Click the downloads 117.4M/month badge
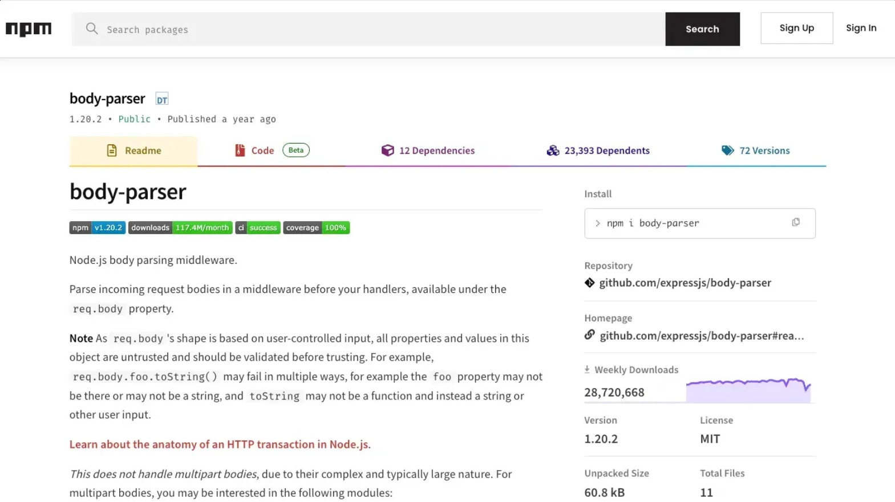The height and width of the screenshot is (502, 895). pos(180,228)
